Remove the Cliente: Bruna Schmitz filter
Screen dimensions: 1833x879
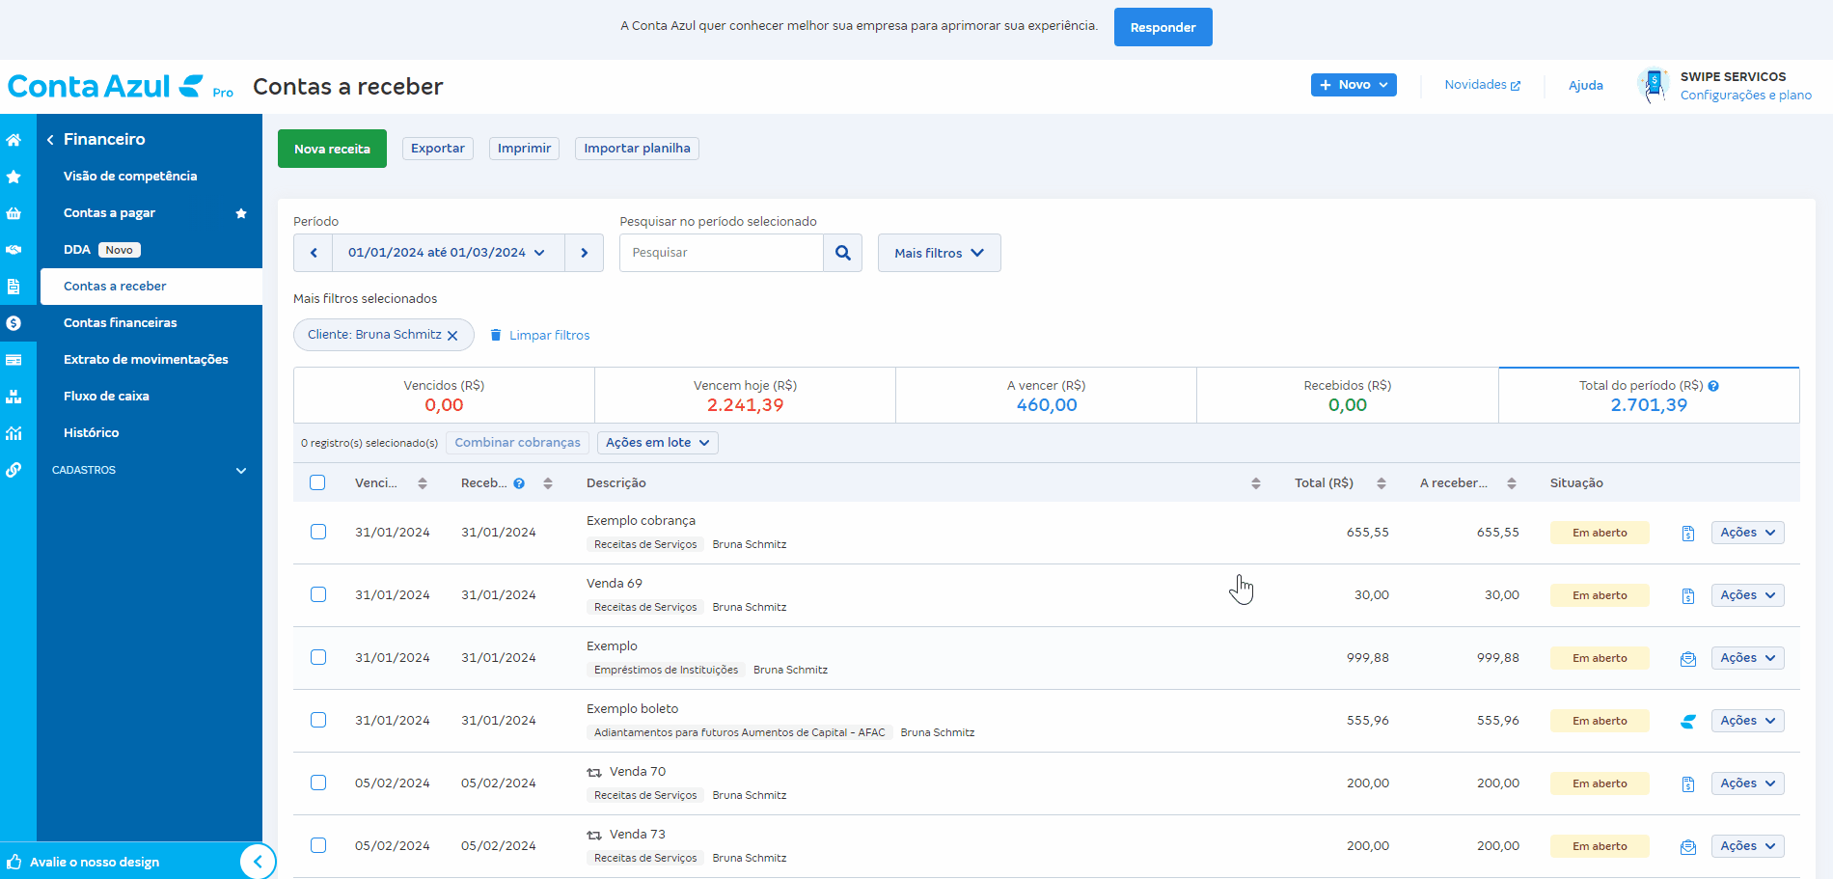(x=452, y=336)
